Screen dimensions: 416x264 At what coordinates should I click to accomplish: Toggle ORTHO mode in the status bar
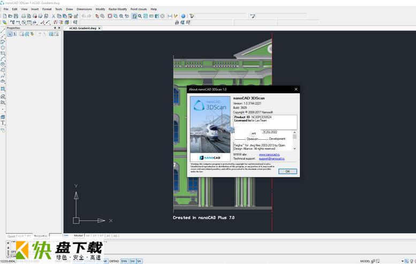tap(114, 261)
